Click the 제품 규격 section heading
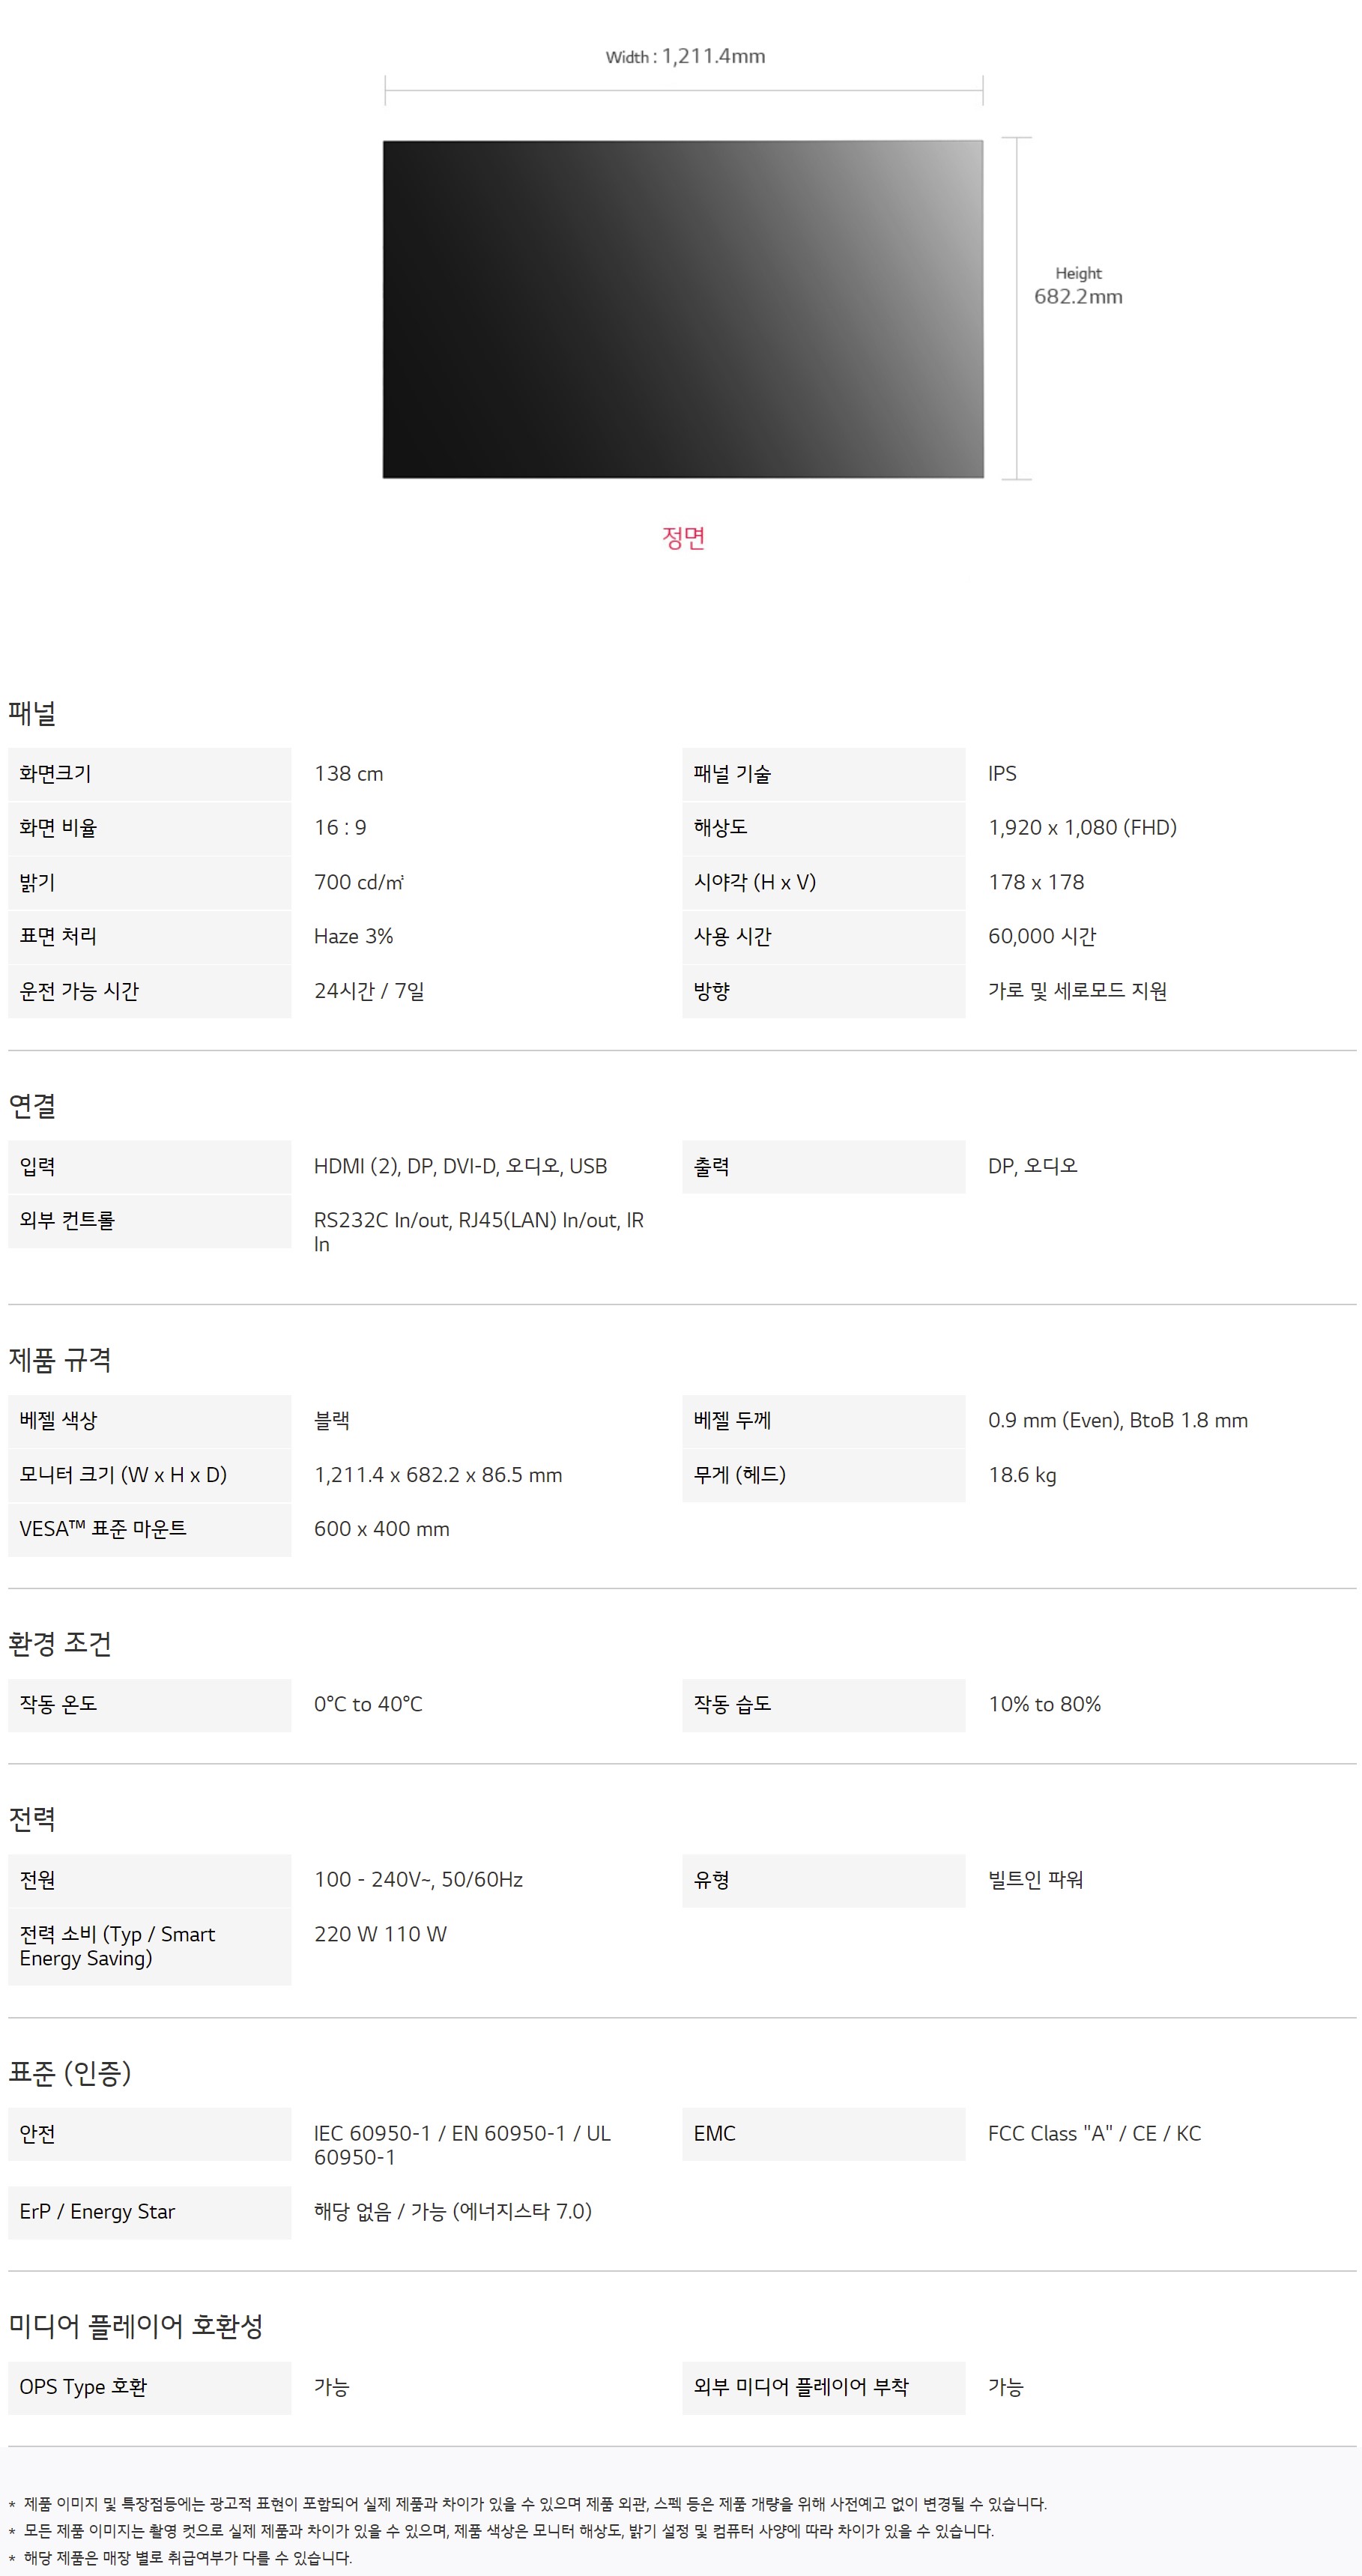The image size is (1362, 2576). click(60, 1360)
